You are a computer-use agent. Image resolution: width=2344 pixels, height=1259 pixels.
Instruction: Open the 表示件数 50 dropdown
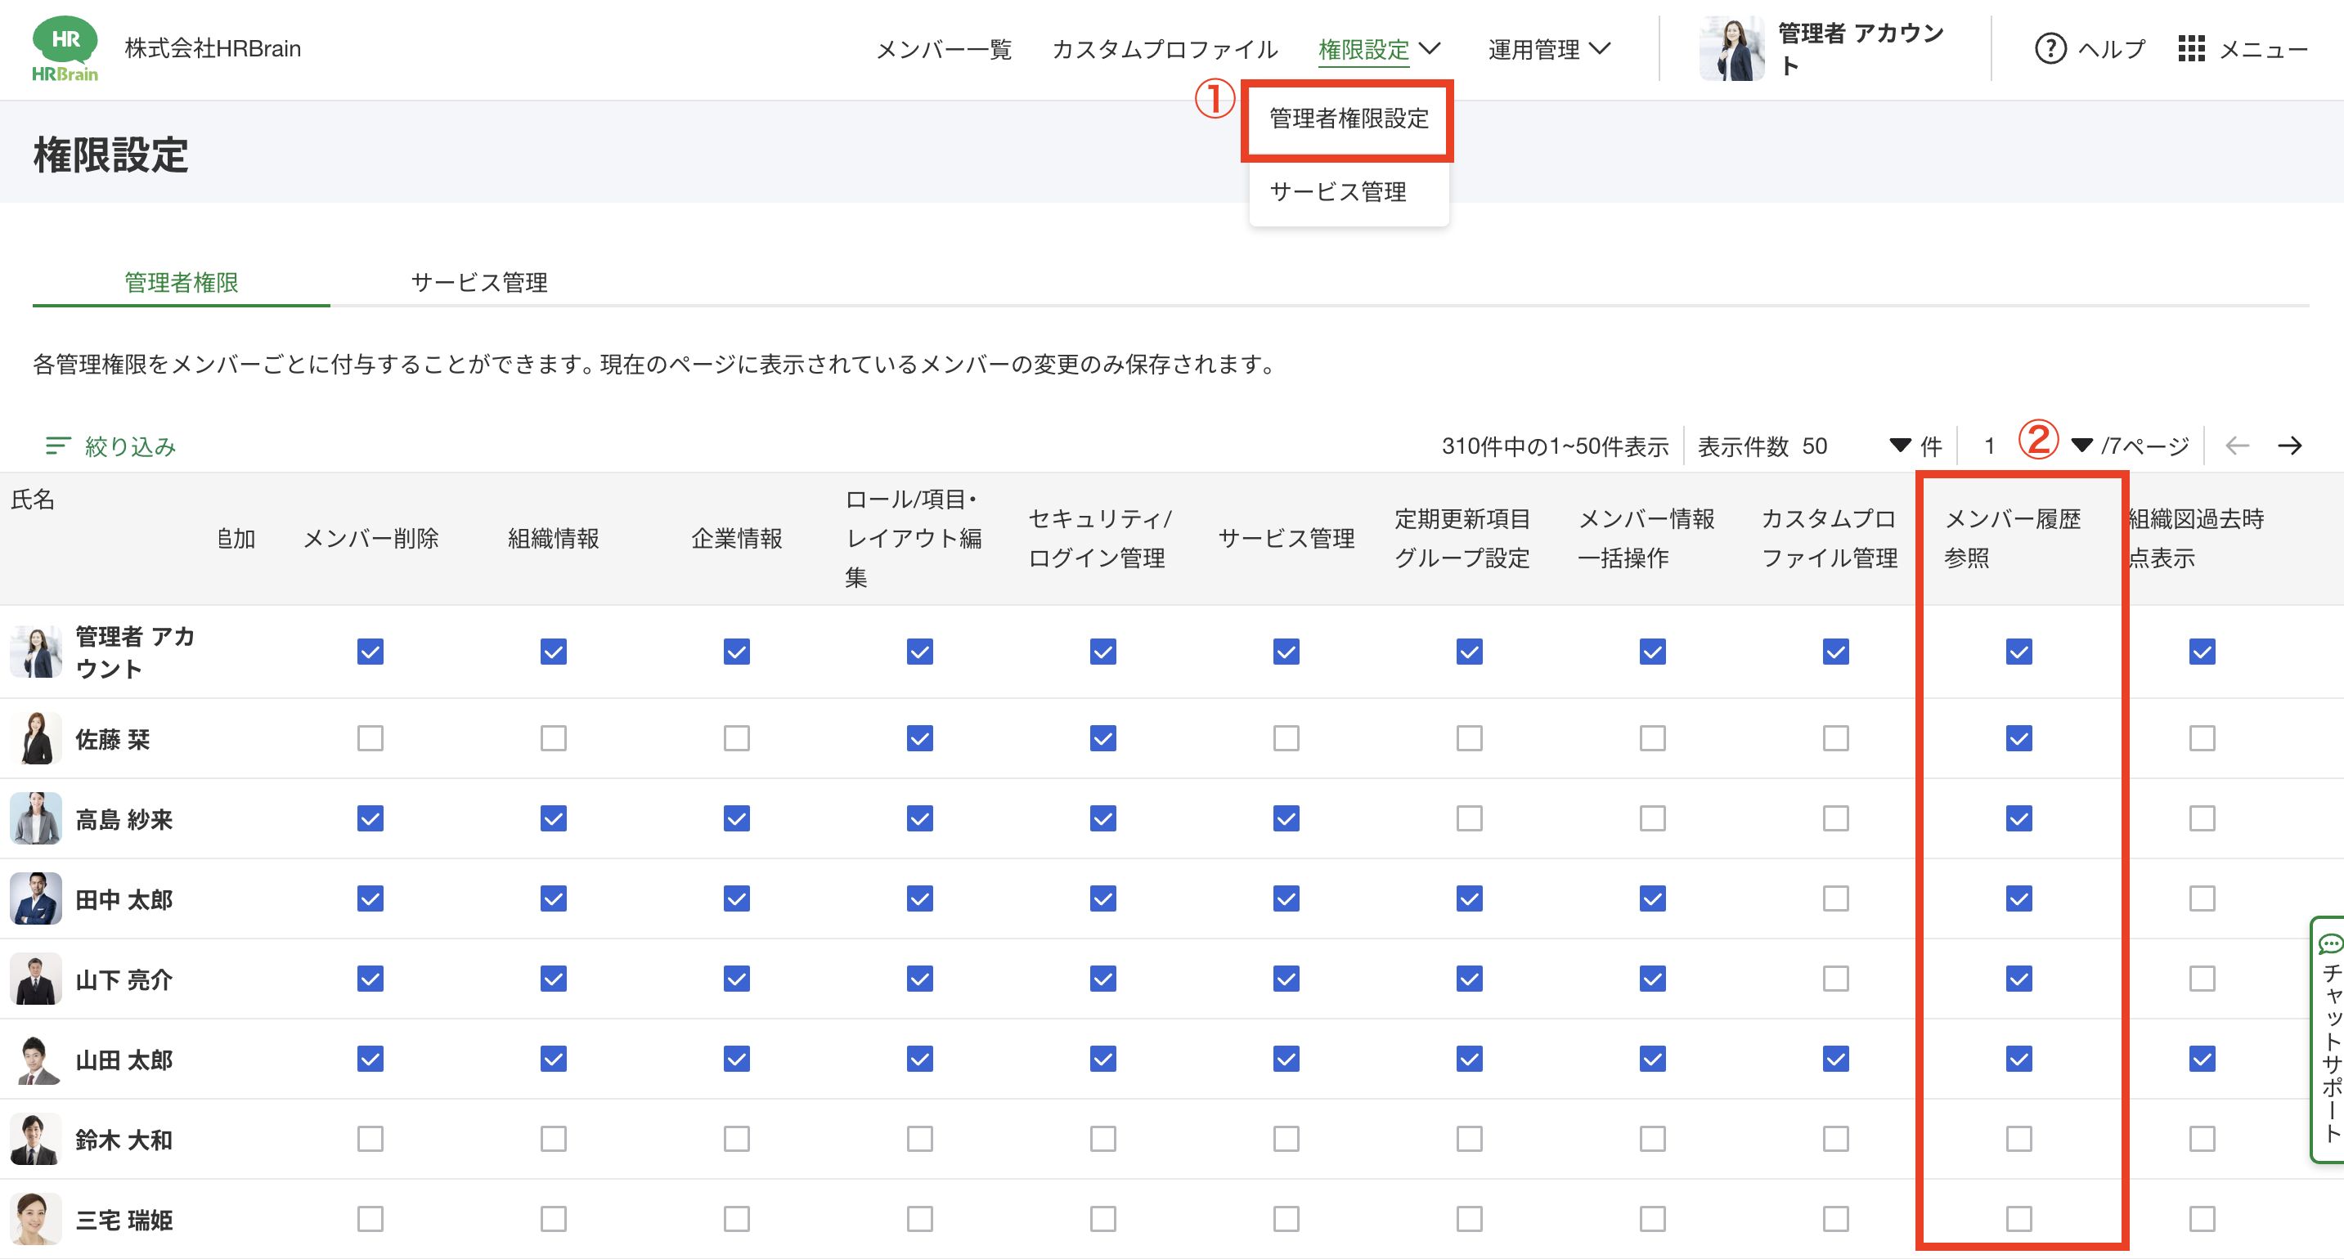point(1899,446)
